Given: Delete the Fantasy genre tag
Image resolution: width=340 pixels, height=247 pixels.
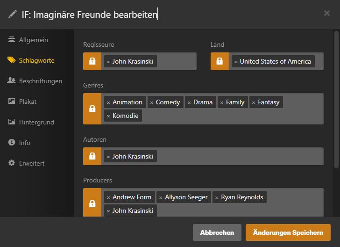Looking at the screenshot, I should tap(254, 102).
